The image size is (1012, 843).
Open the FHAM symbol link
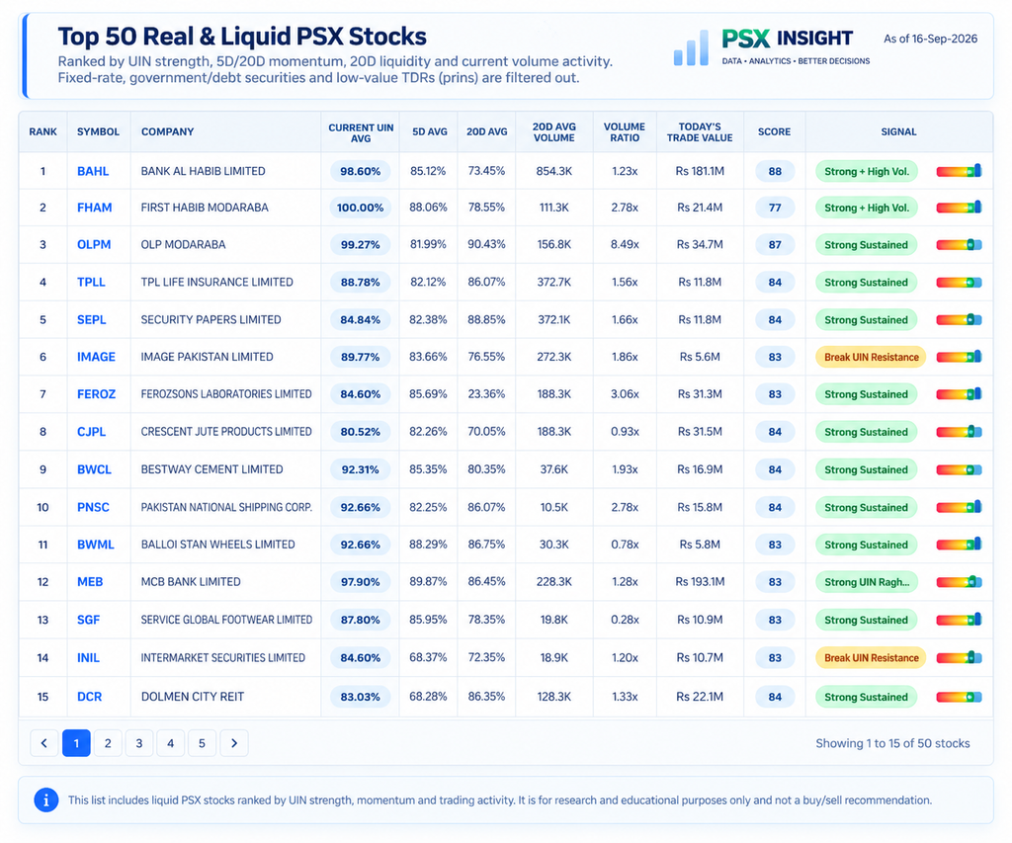(x=94, y=208)
